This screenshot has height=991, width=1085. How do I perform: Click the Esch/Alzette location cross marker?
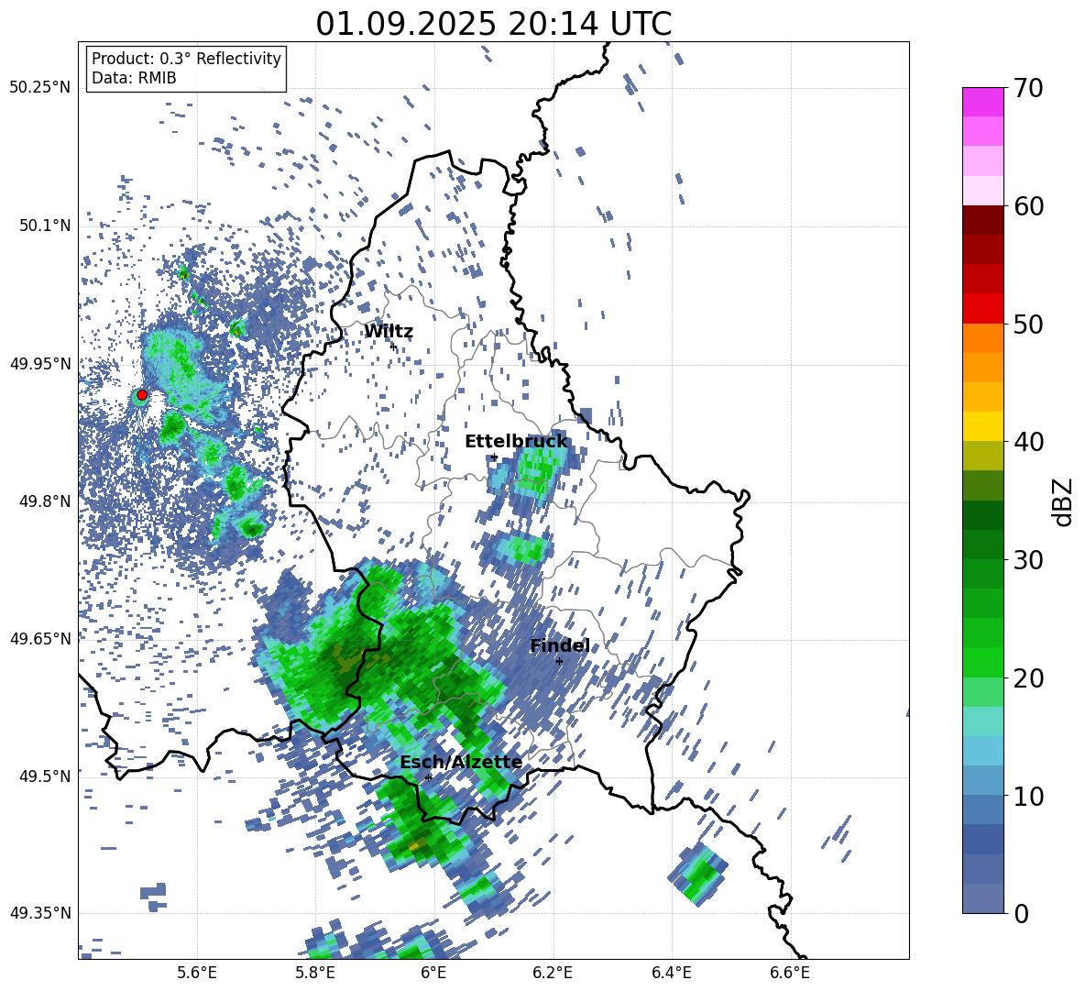click(428, 777)
